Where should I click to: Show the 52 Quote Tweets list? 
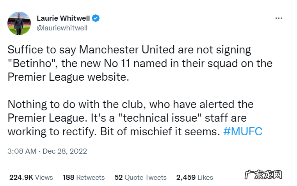140,177
